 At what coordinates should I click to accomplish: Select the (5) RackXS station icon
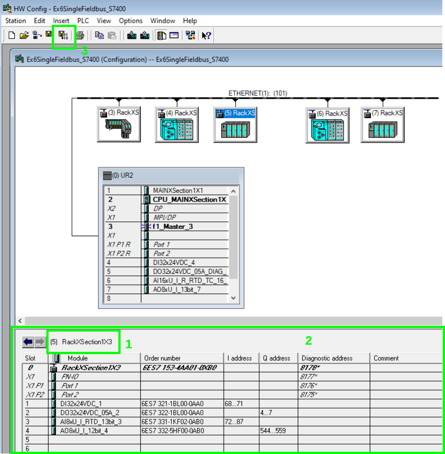pos(235,125)
